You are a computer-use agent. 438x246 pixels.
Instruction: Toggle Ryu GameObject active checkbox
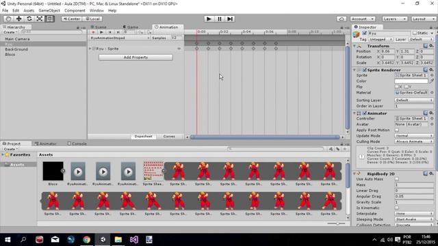364,33
